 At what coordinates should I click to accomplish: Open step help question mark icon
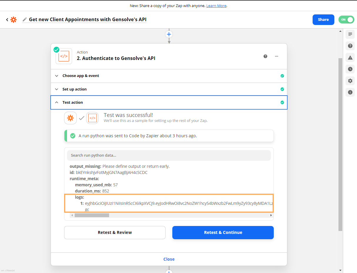(265, 56)
